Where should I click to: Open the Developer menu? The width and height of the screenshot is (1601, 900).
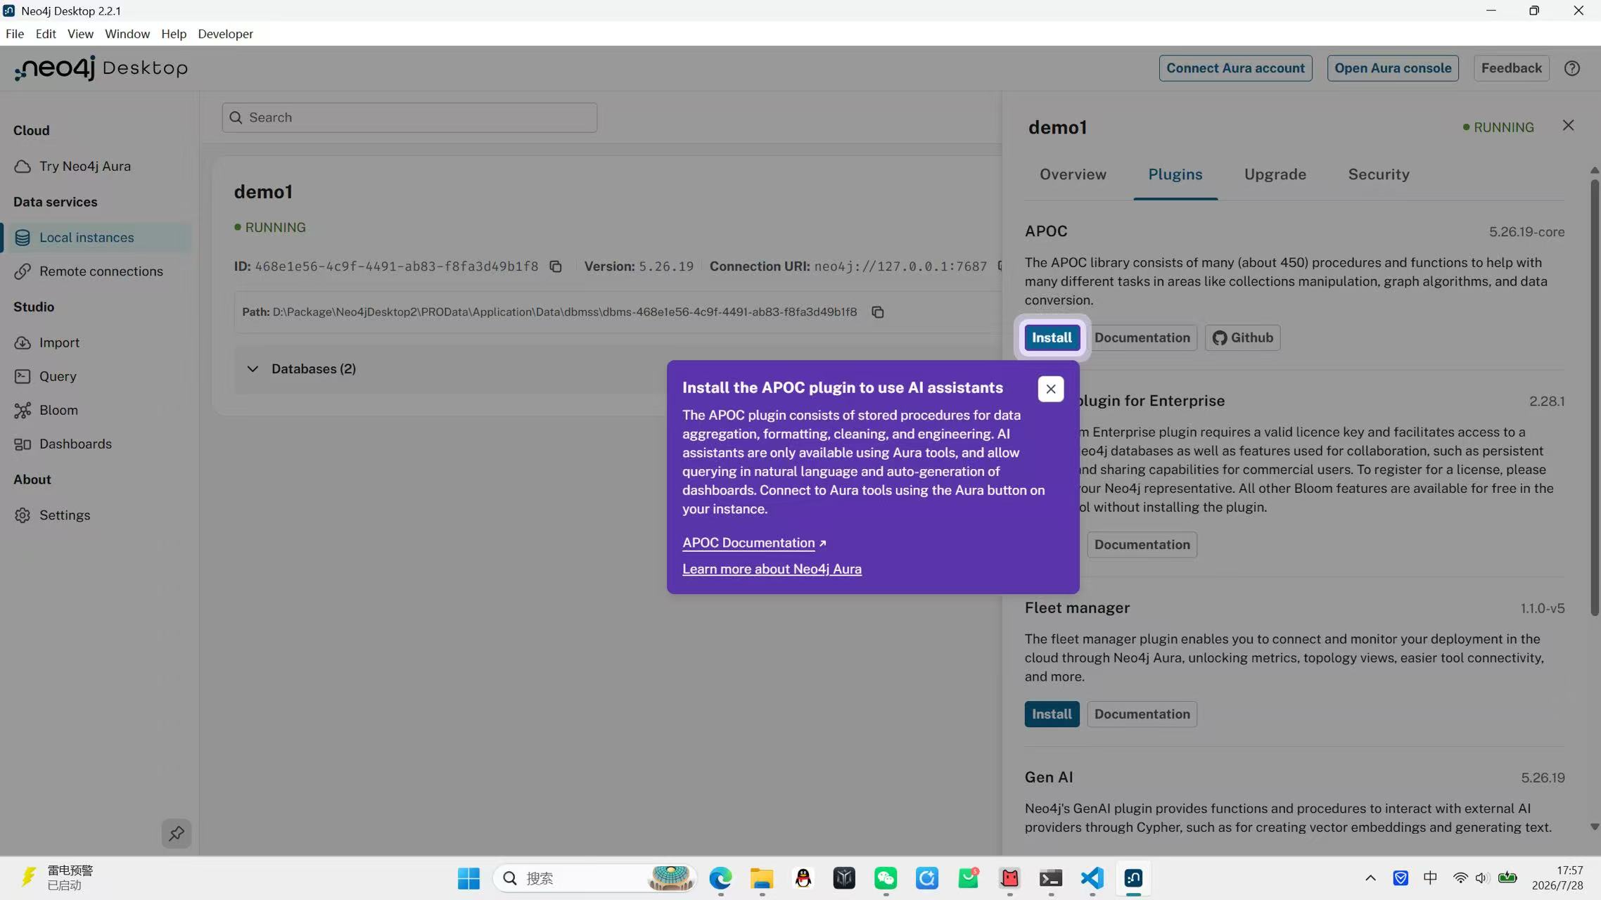225,34
